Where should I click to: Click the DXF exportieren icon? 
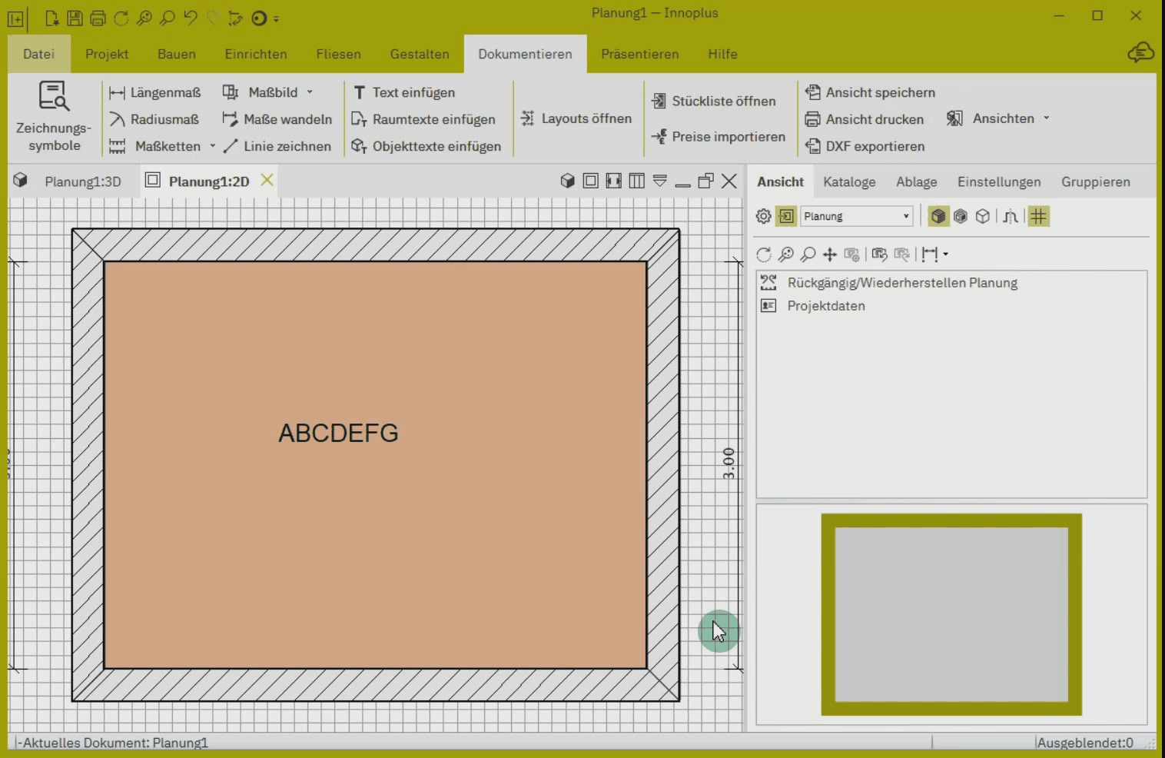(813, 146)
